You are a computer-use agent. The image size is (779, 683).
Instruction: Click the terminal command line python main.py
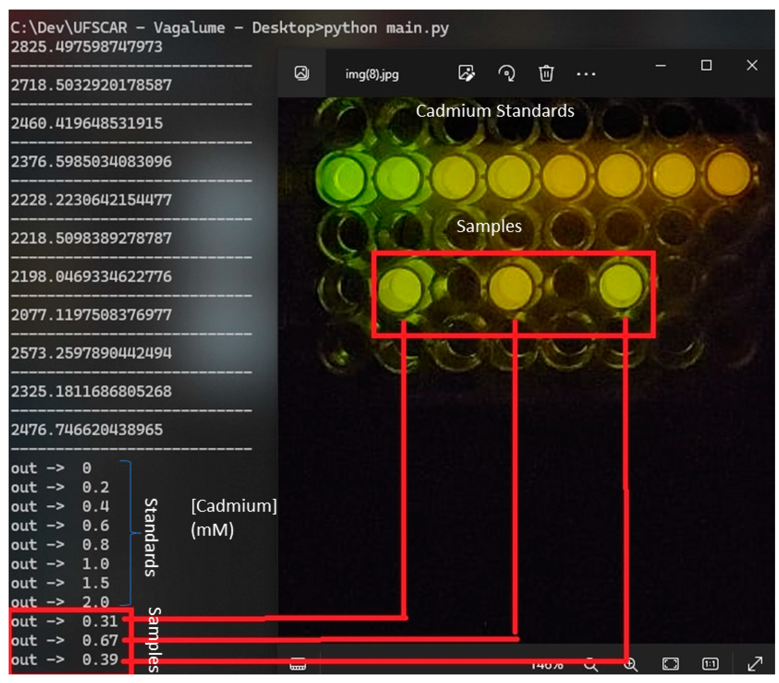(x=386, y=28)
